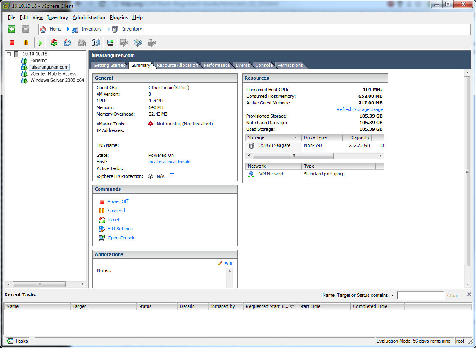Click the 10.10.10.18 host entry

click(35, 54)
